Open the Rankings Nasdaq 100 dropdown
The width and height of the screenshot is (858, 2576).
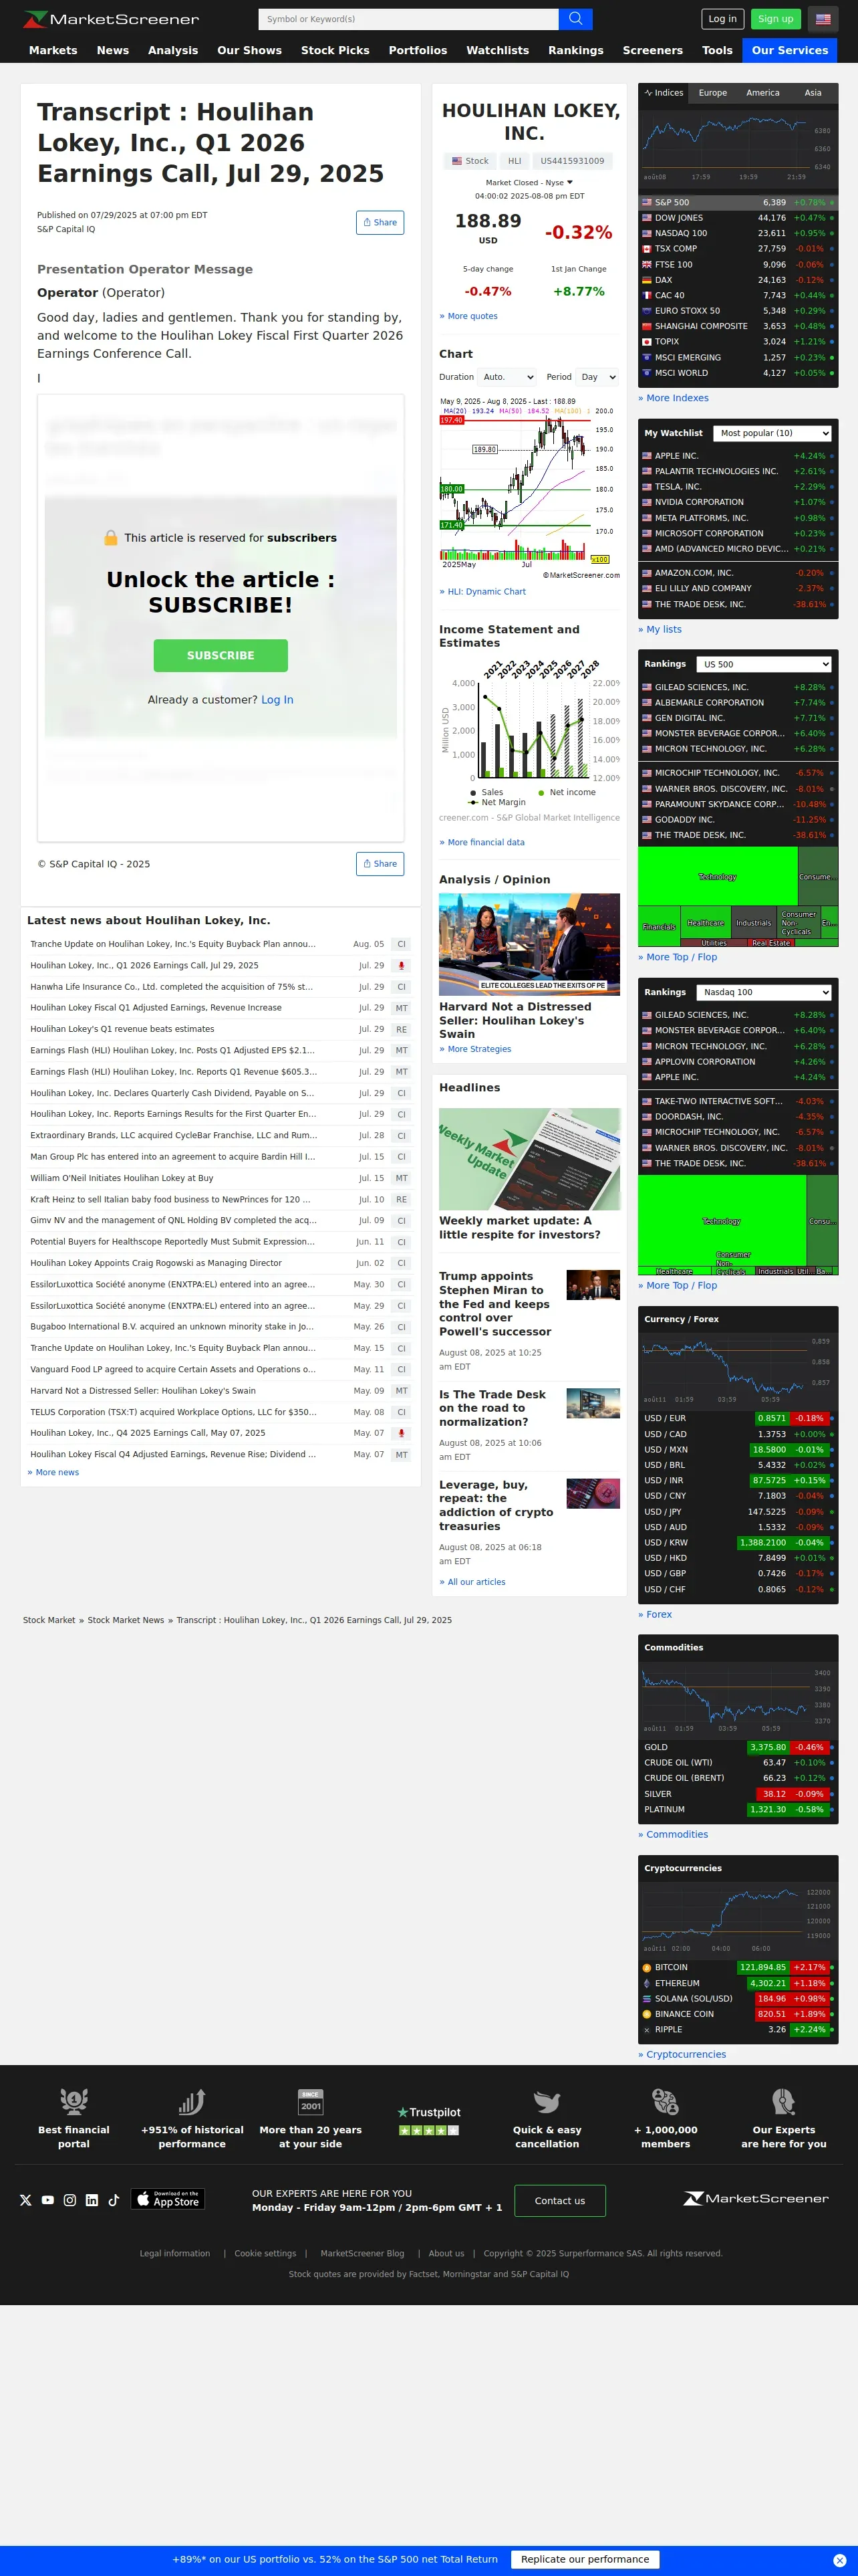click(x=764, y=992)
